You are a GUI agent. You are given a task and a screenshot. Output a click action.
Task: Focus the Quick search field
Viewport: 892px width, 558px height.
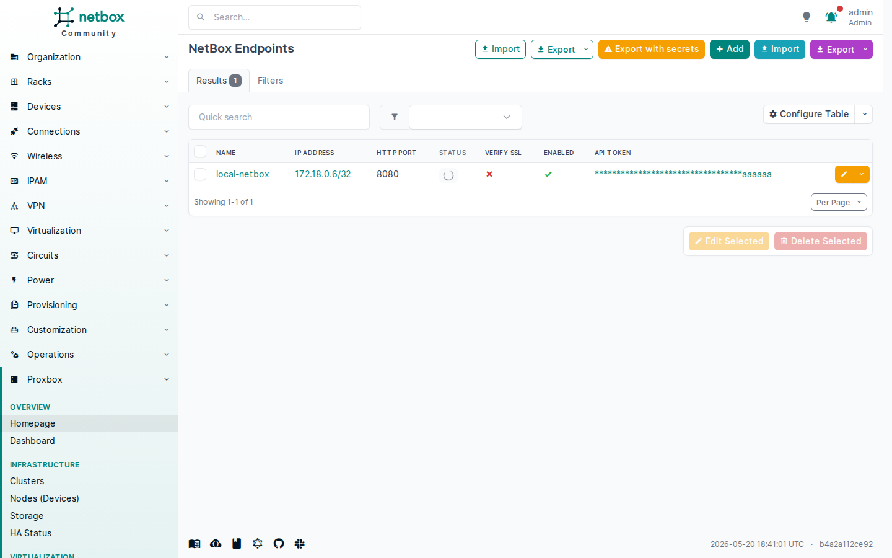point(279,117)
